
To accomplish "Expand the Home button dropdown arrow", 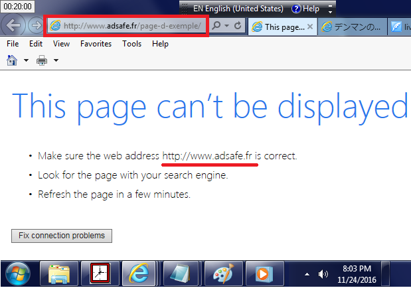I will tap(26, 60).
